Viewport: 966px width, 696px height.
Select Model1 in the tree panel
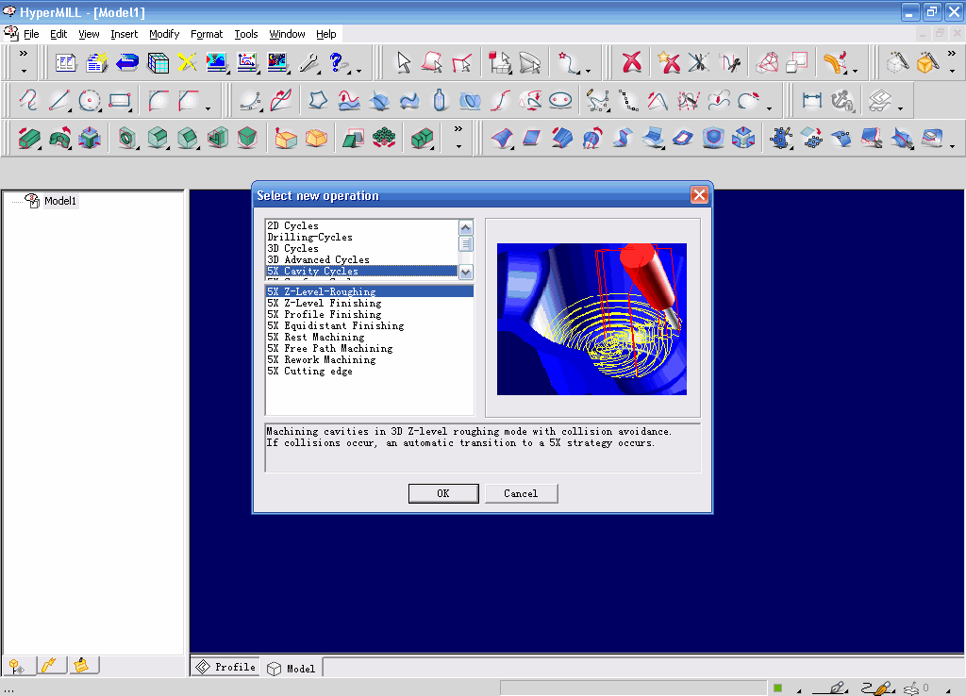tap(59, 201)
